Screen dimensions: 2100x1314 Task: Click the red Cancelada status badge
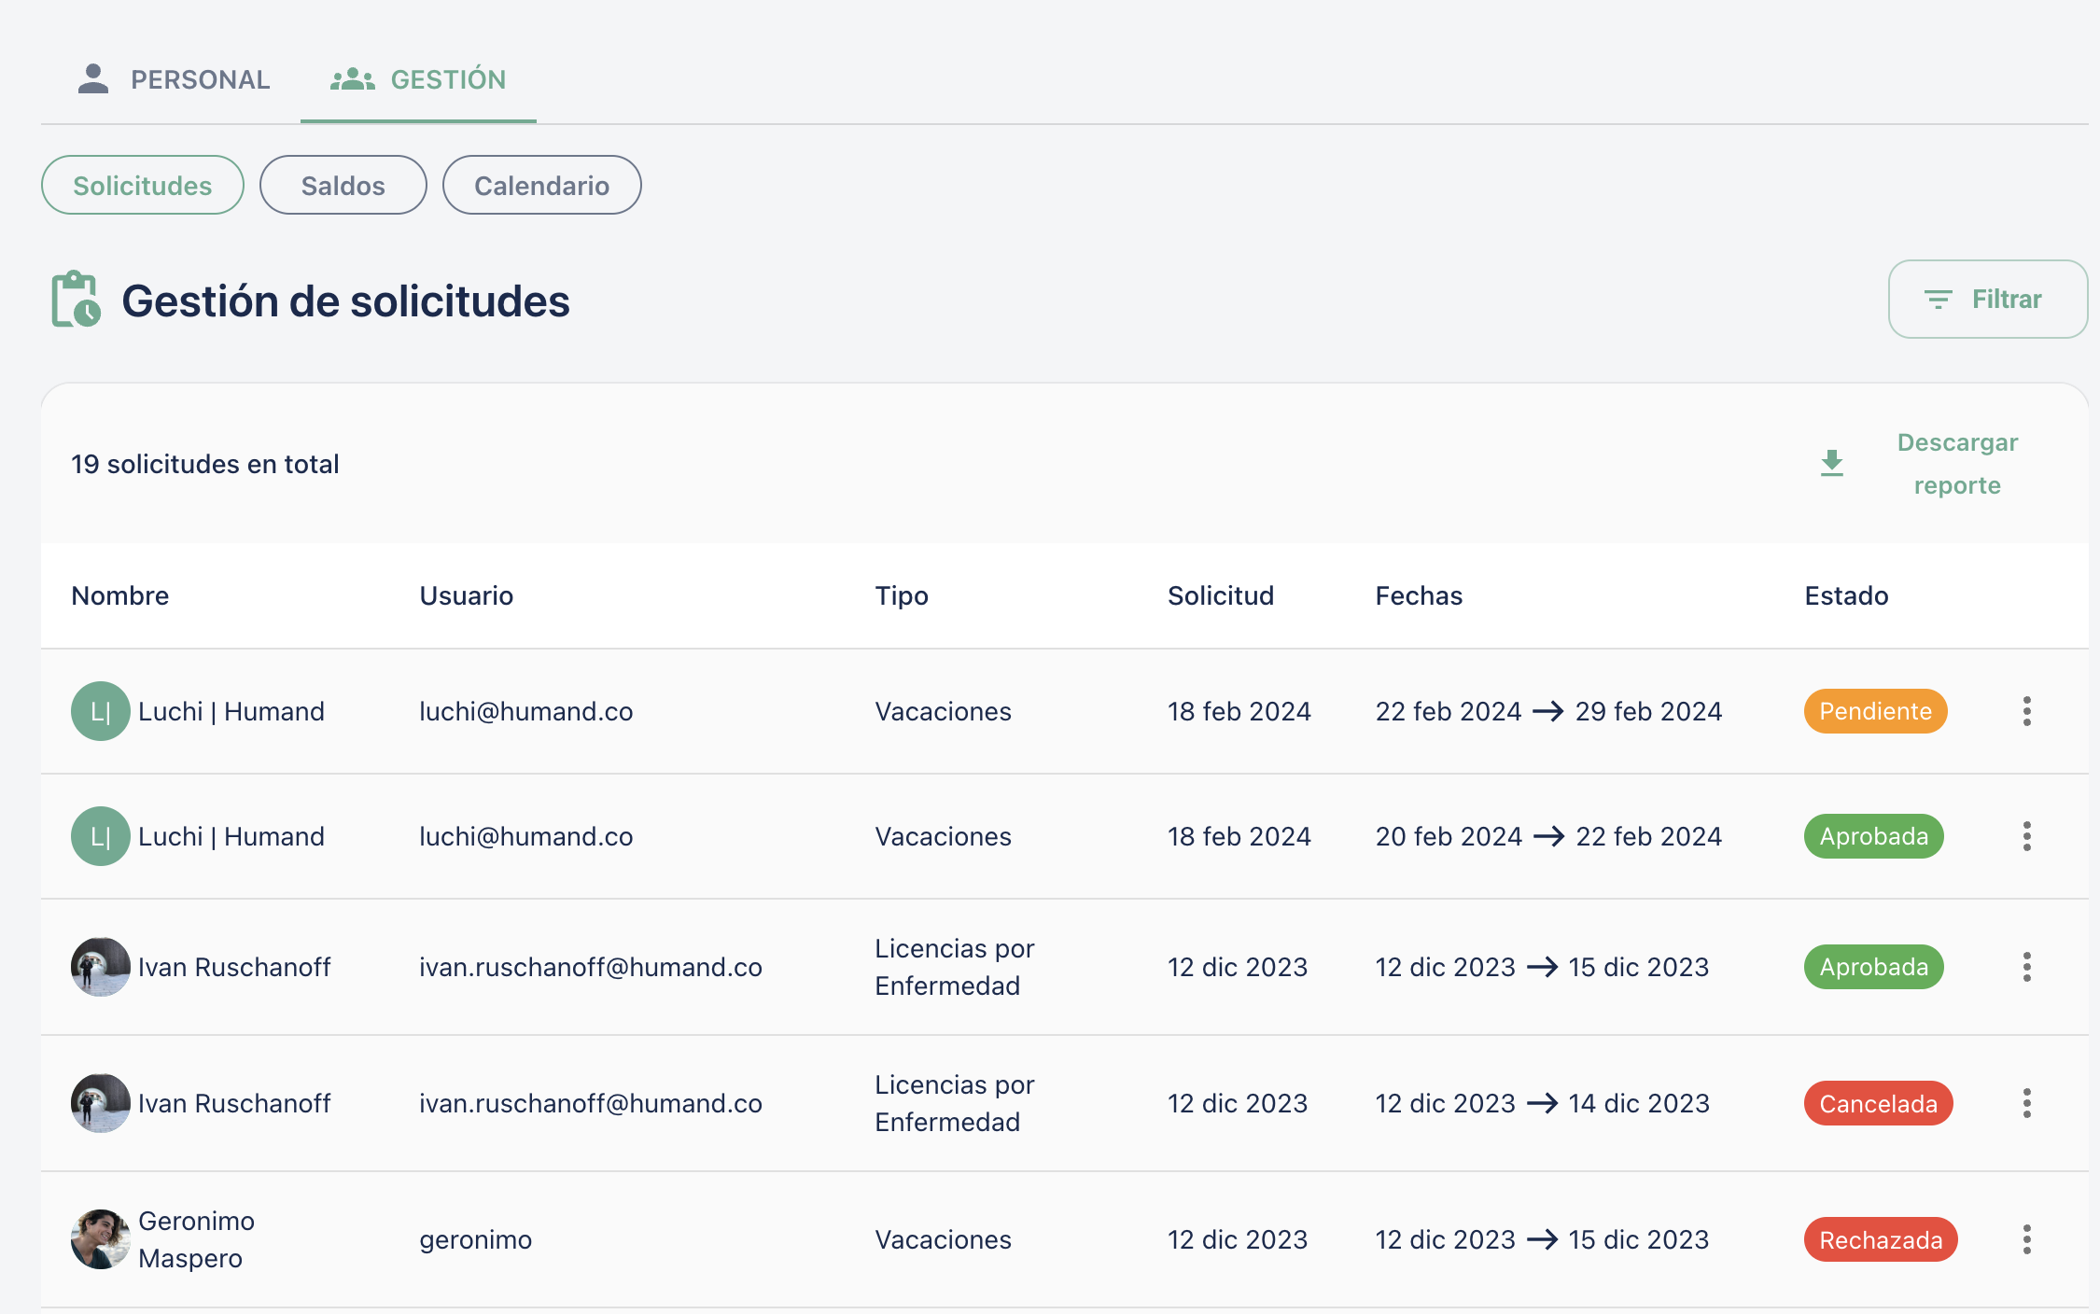coord(1878,1104)
